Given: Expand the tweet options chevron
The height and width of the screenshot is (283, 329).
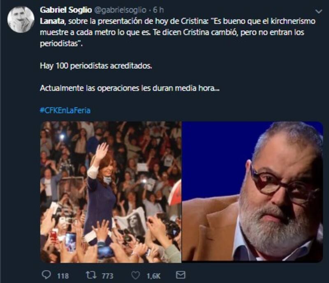Looking at the screenshot, I should (x=318, y=12).
